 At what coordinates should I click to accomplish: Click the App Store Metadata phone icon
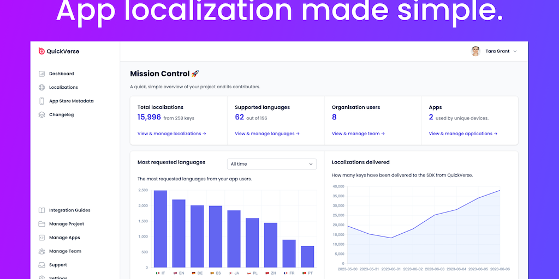pos(42,101)
